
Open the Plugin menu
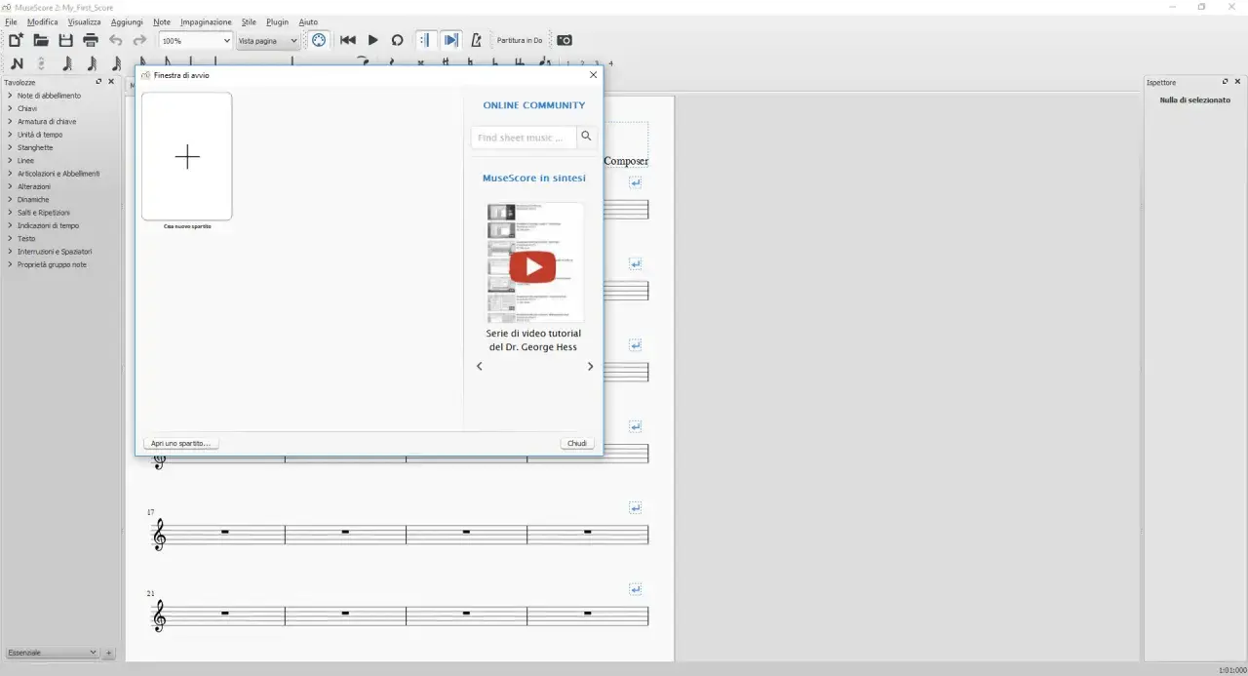277,21
